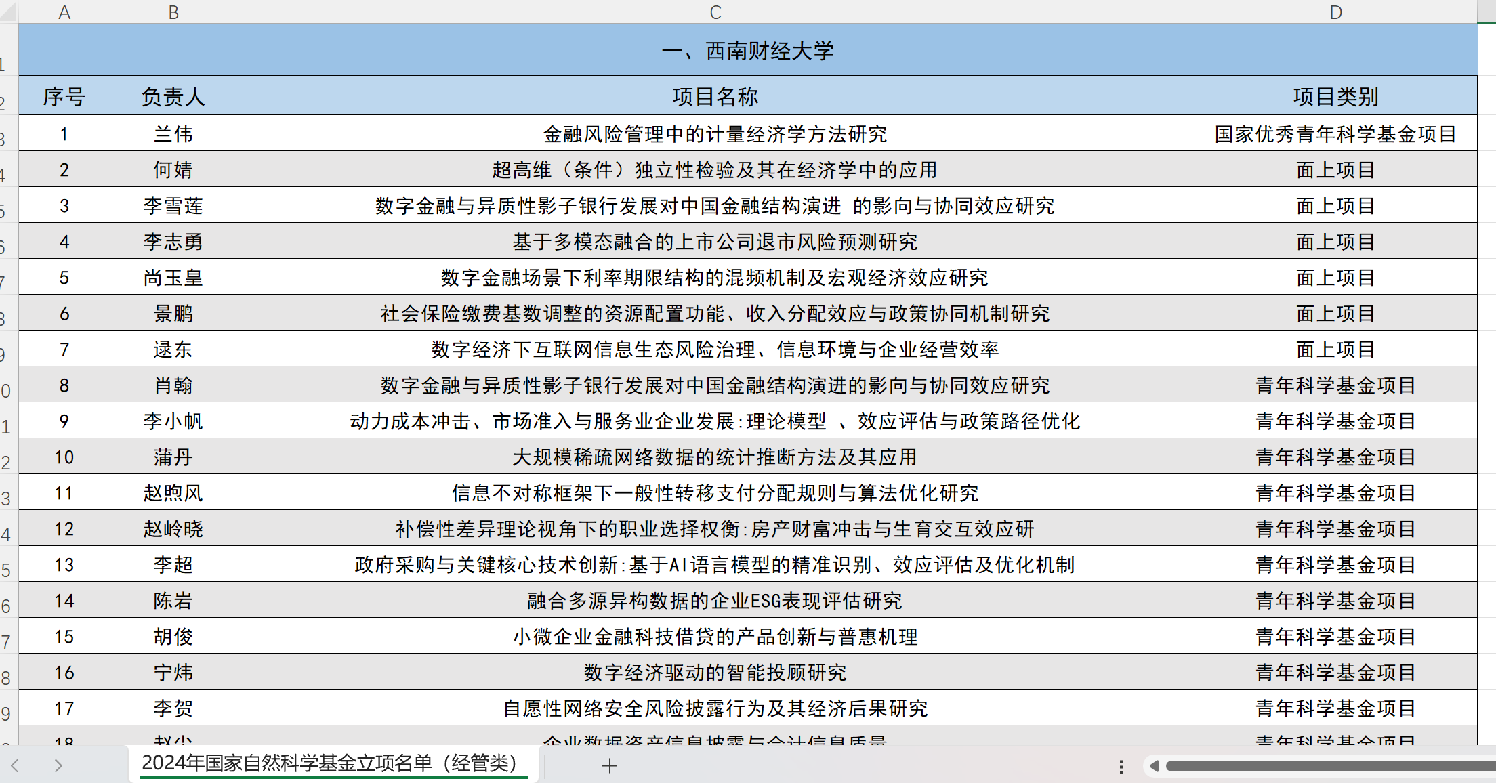Select the 国家优秀青年科学基金项目 cell
The width and height of the screenshot is (1496, 783).
click(1335, 134)
